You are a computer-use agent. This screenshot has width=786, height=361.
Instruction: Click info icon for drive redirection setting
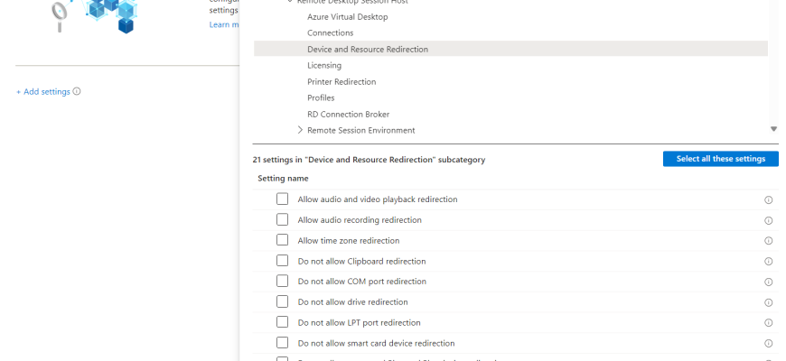[x=769, y=302]
